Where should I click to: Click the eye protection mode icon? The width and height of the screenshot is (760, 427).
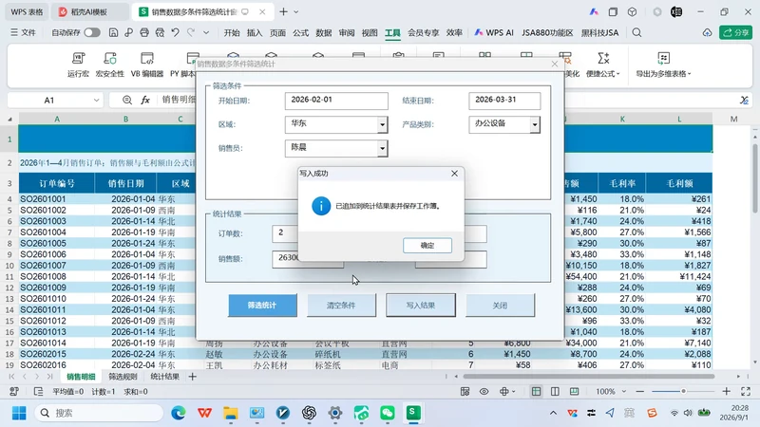click(484, 392)
